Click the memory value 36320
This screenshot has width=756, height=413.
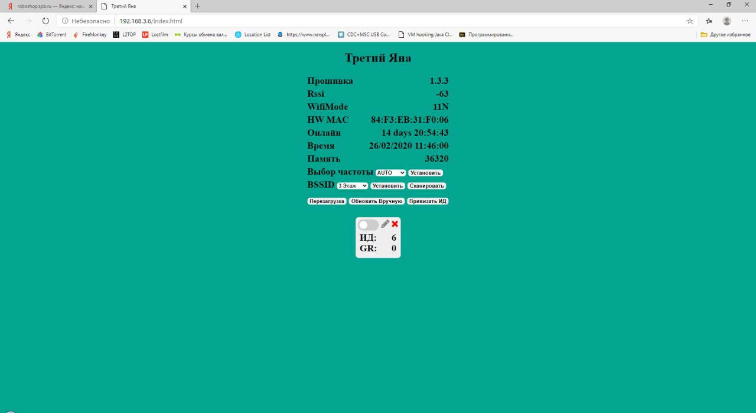click(x=436, y=159)
